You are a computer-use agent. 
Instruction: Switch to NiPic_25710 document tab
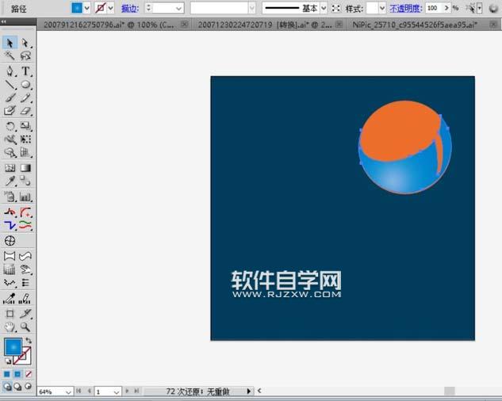click(x=415, y=25)
